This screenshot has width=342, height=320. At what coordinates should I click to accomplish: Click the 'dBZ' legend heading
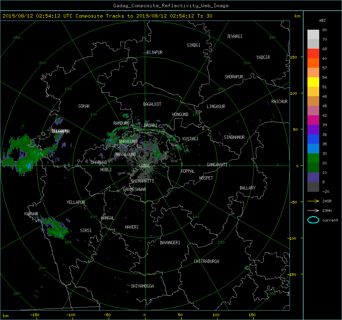(x=322, y=21)
